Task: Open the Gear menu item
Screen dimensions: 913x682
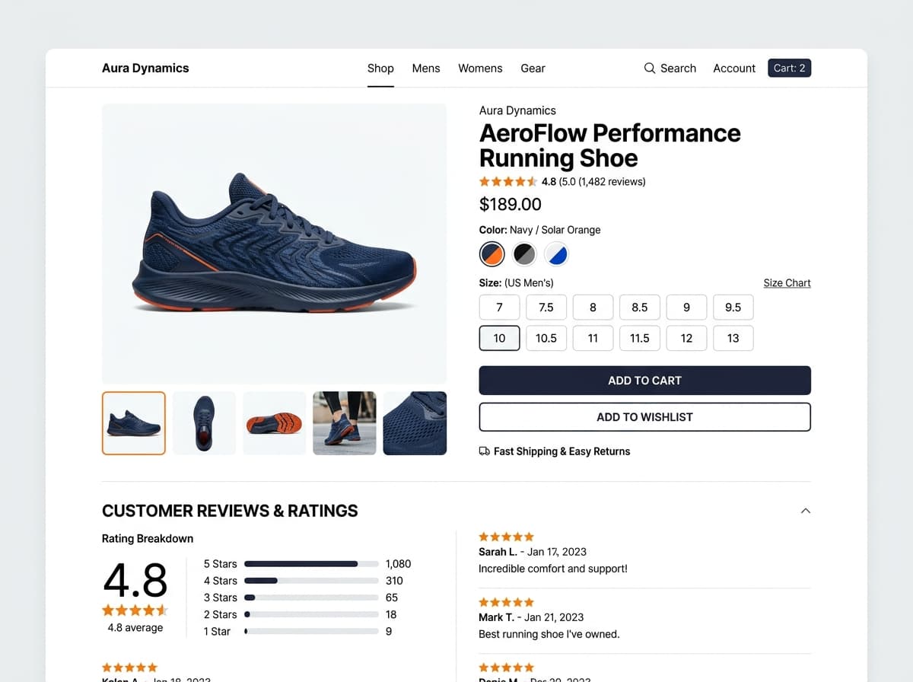Action: coord(533,68)
